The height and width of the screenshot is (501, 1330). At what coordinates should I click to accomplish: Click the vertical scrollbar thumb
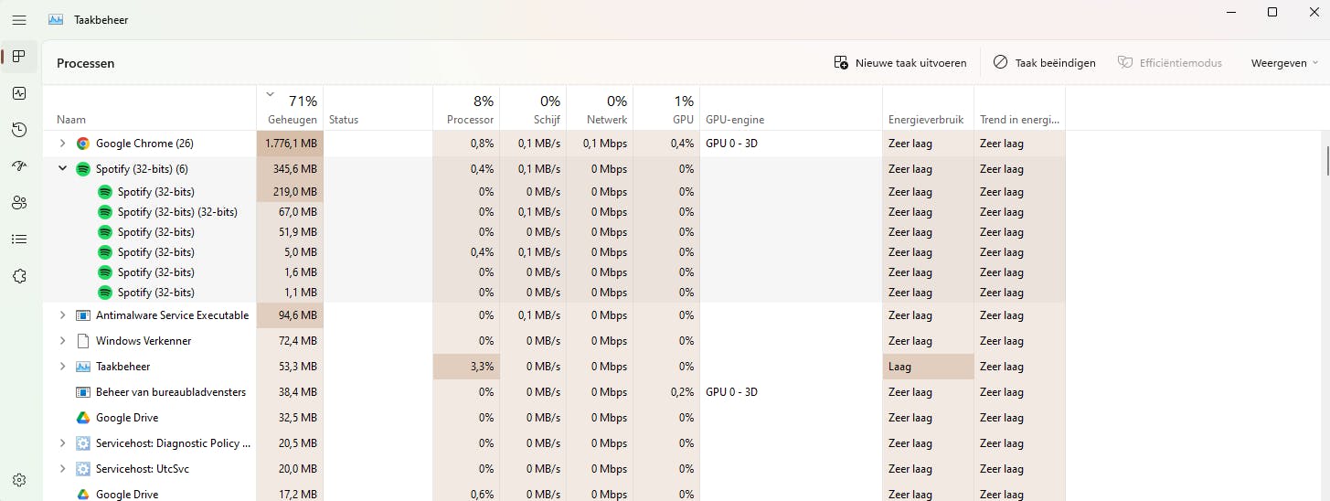click(x=1327, y=160)
